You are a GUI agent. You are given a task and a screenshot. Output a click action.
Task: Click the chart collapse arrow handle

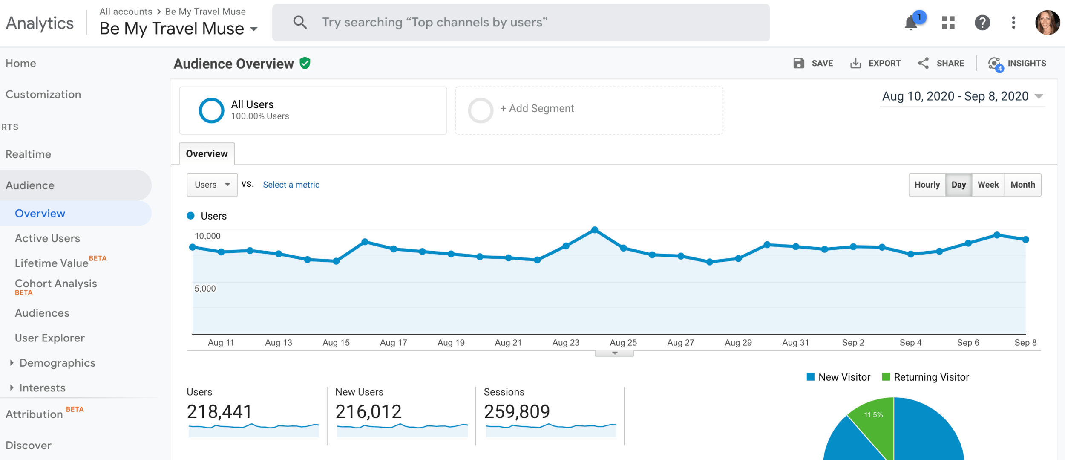tap(614, 353)
